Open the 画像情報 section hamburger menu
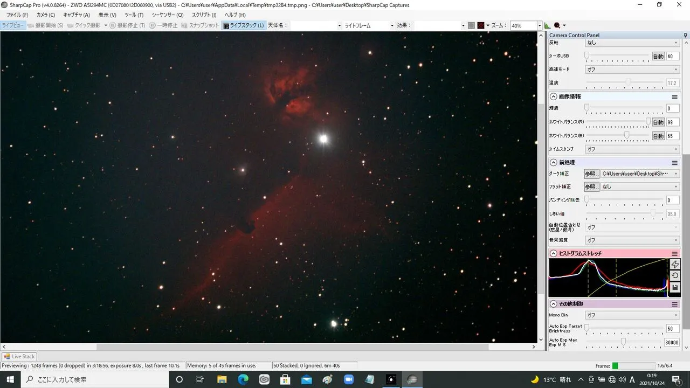 (674, 96)
